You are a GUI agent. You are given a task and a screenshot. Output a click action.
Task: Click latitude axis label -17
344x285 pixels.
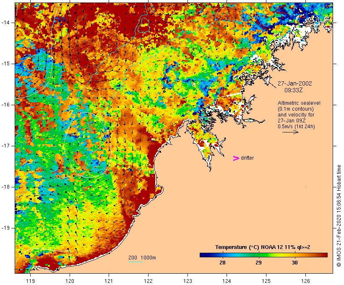coord(5,146)
